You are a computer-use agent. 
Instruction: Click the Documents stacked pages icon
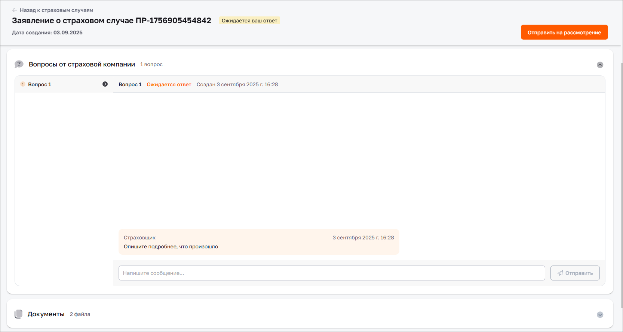18,314
